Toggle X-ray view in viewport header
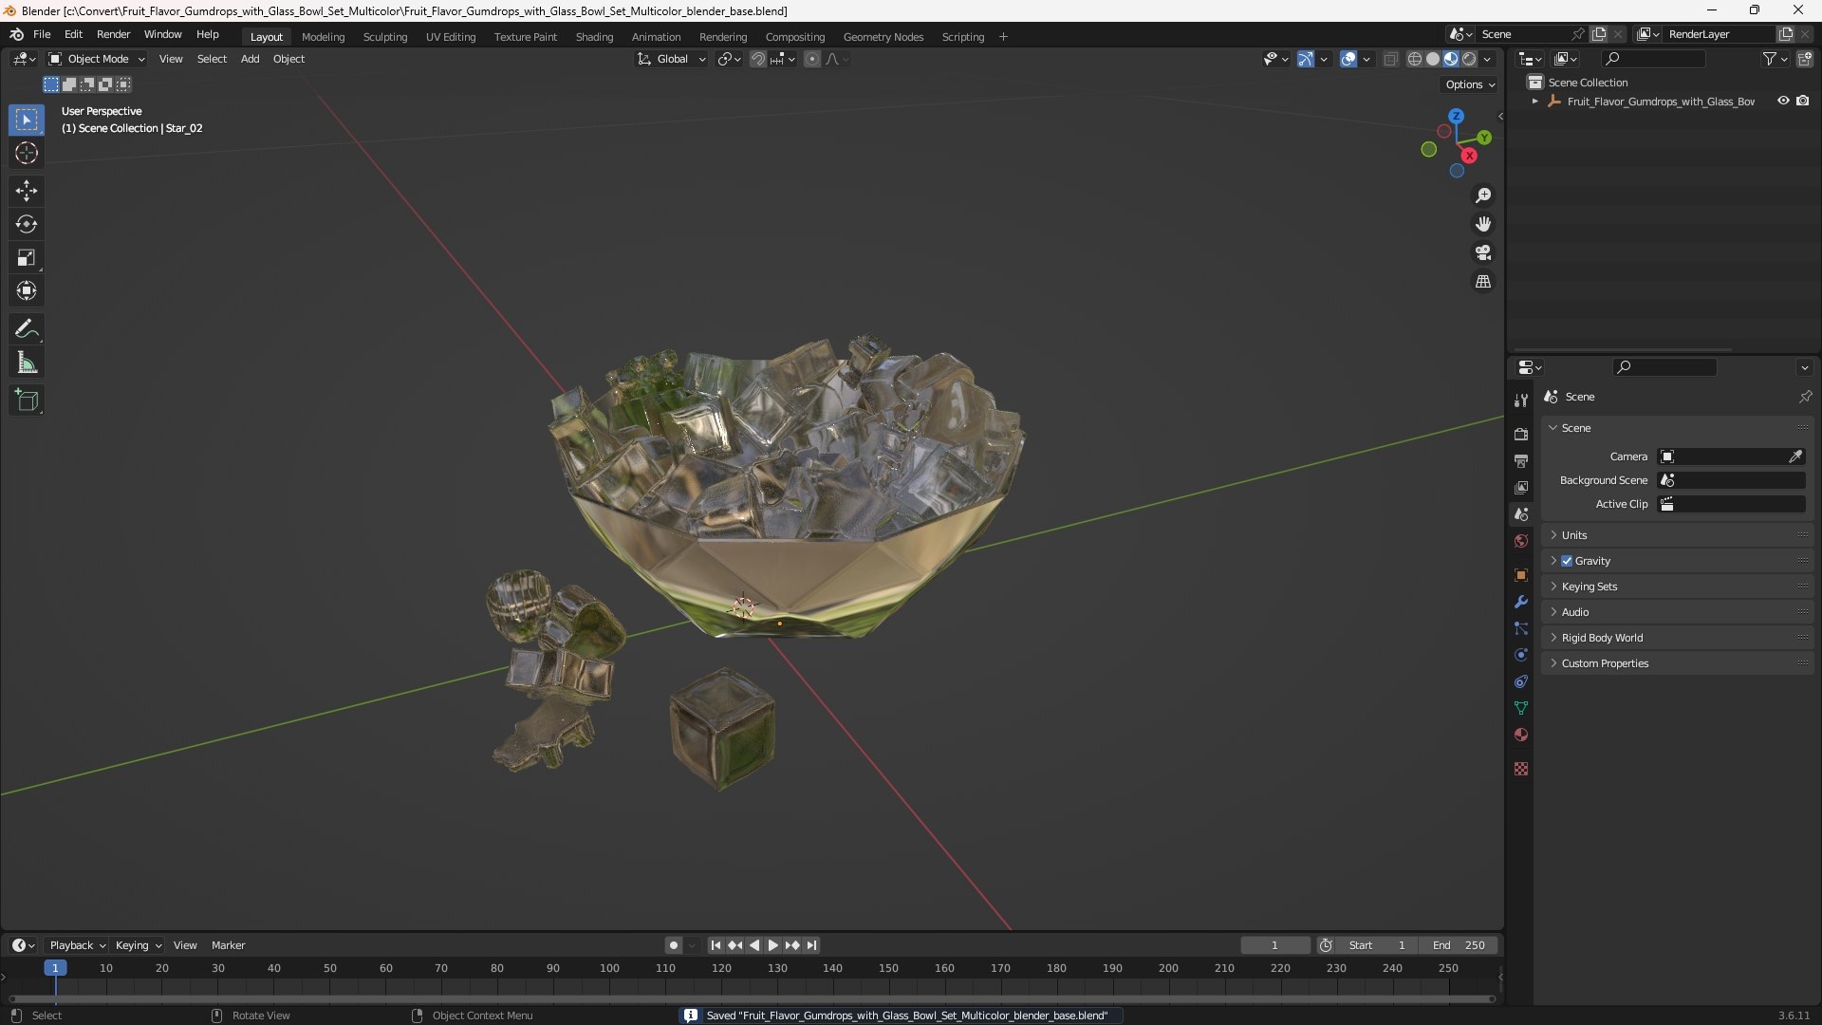 (x=1390, y=59)
